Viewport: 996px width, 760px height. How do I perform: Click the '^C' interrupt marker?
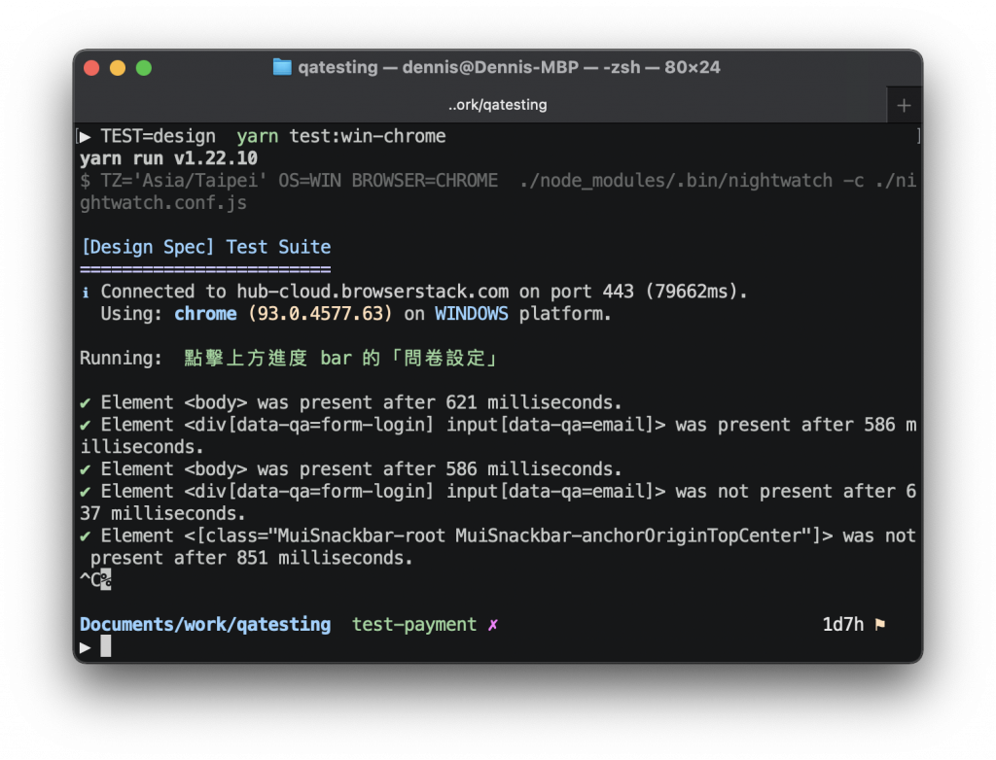pos(90,579)
